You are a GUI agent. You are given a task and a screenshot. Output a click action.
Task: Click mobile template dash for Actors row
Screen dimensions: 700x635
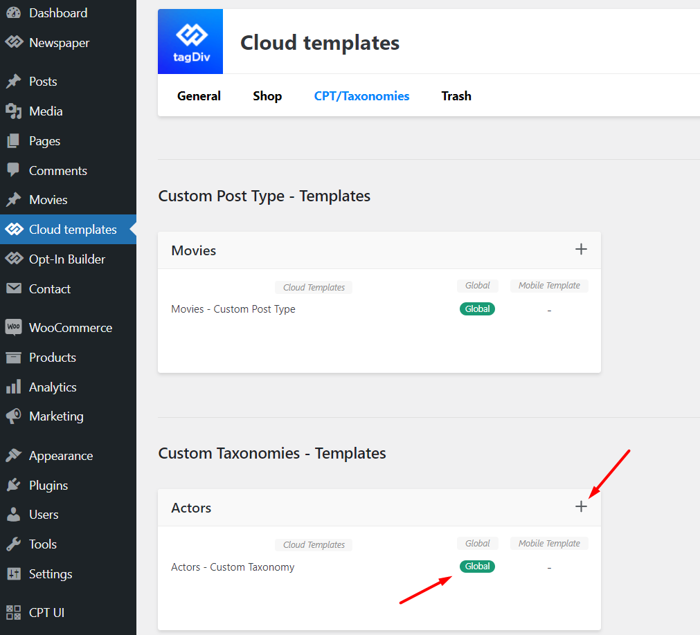click(x=549, y=568)
